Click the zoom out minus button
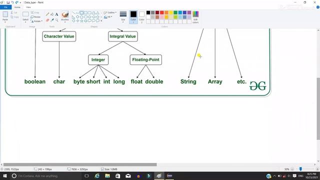The width and height of the screenshot is (320, 180). 292,169
